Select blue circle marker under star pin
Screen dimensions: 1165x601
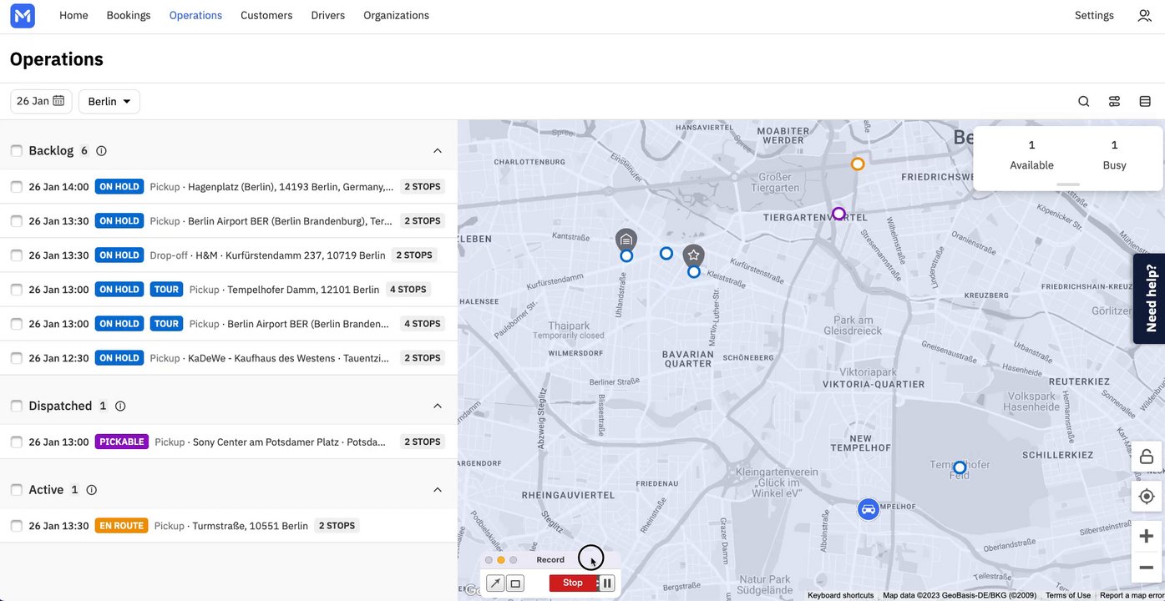[x=694, y=272]
